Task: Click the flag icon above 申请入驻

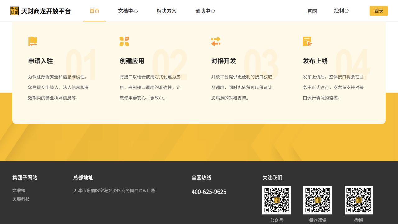Action: coord(33,41)
